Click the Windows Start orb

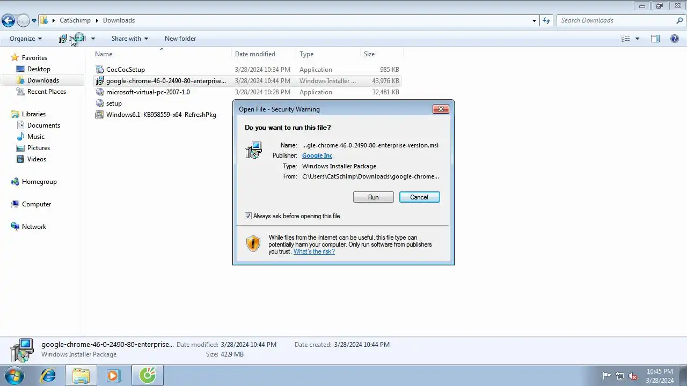[14, 375]
